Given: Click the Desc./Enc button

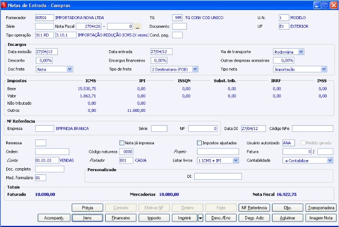Looking at the screenshot, I should click(221, 218).
